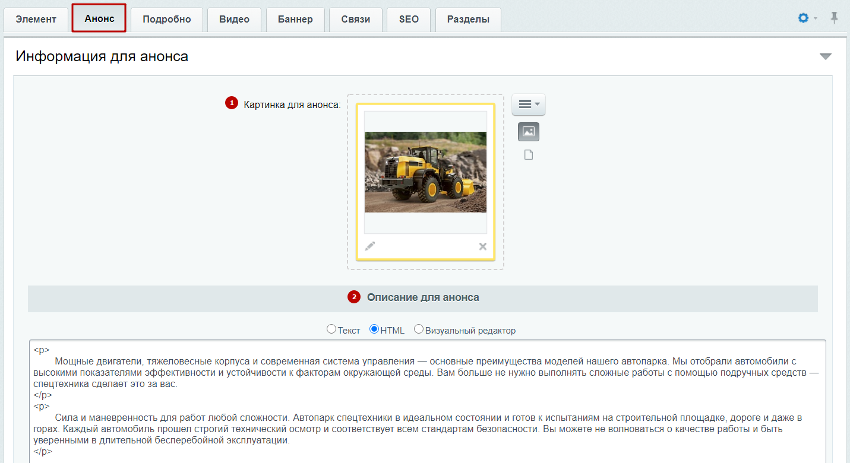Image resolution: width=850 pixels, height=463 pixels.
Task: Switch to the Подробно tab
Action: pyautogui.click(x=167, y=19)
